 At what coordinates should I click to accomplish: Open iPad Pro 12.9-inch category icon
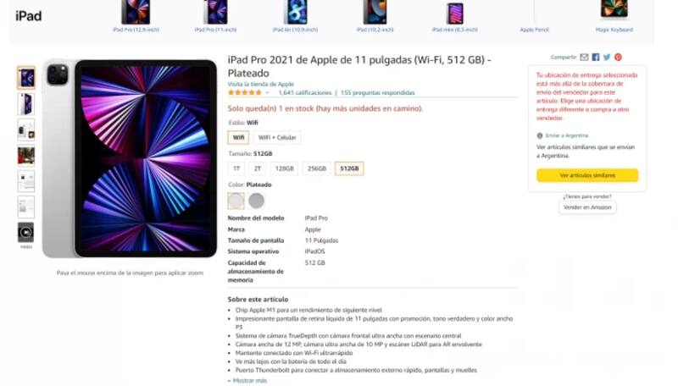tap(136, 12)
